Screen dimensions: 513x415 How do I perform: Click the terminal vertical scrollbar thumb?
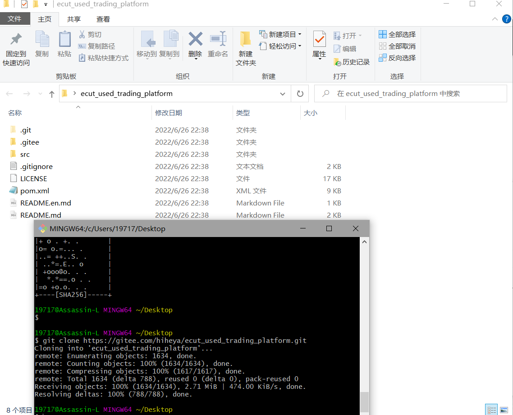click(x=364, y=401)
